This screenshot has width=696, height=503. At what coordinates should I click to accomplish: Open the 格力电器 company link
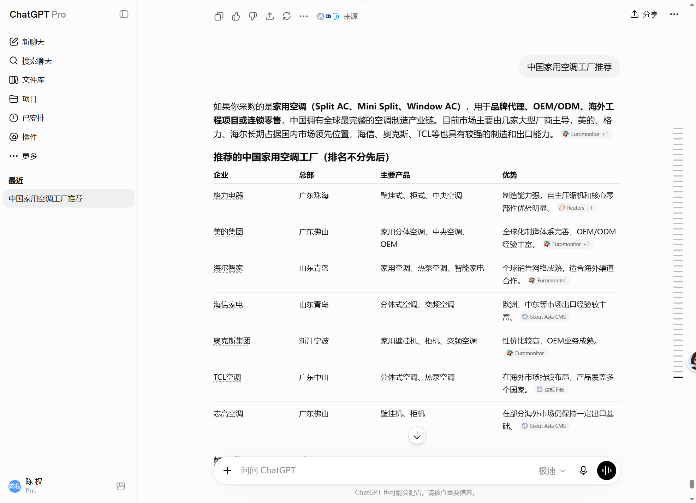[x=228, y=196]
